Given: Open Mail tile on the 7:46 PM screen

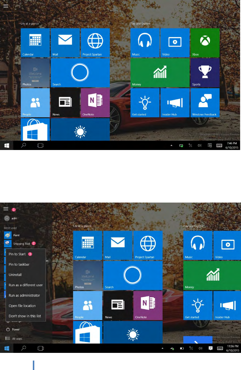Looking at the screenshot, I should [65, 43].
